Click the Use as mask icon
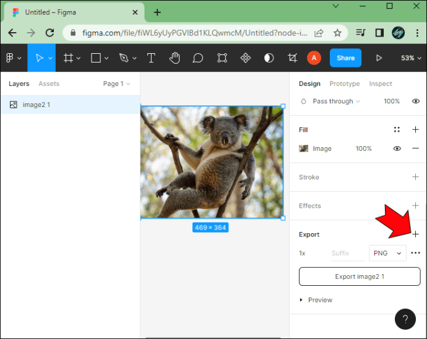Screen dimensions: 427x339 pos(269,58)
